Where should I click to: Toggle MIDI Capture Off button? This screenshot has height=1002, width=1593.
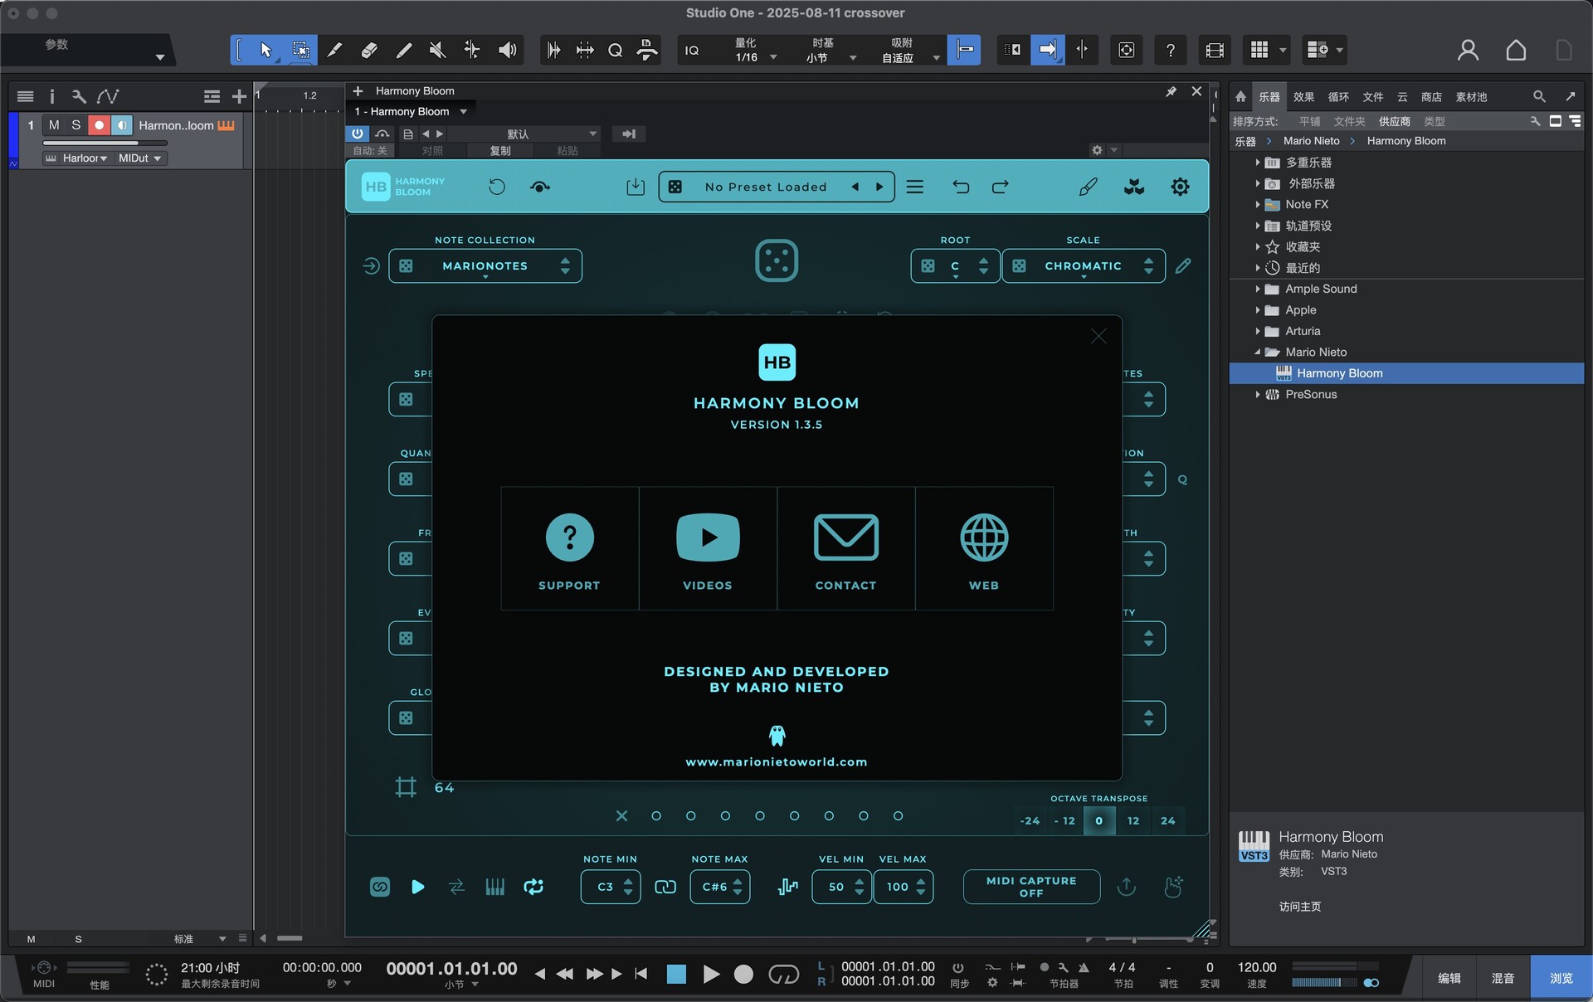point(1031,887)
